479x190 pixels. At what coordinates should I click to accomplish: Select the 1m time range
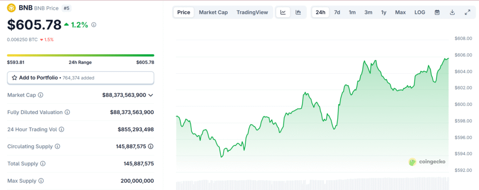[352, 13]
